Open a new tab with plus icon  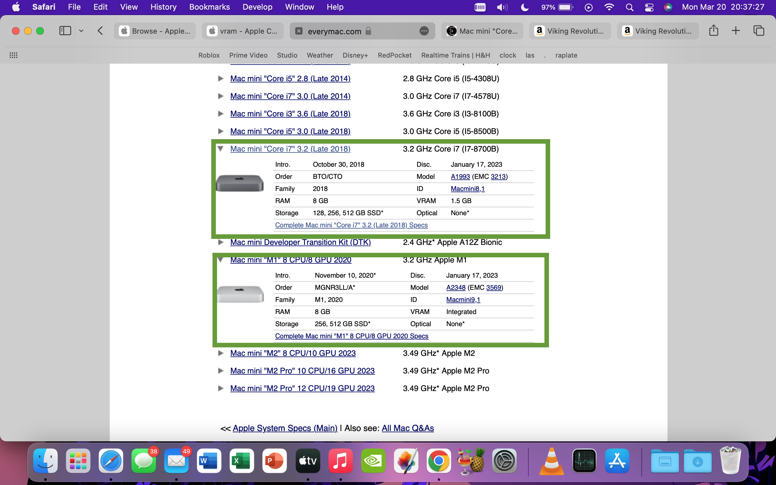pyautogui.click(x=736, y=31)
